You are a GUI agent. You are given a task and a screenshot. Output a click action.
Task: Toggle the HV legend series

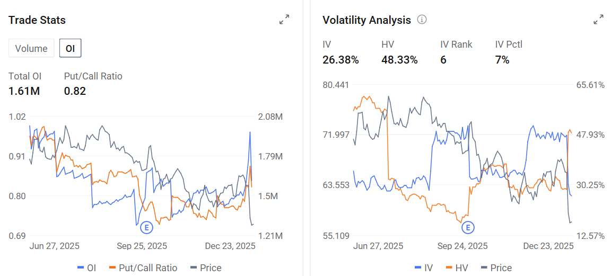pos(457,268)
